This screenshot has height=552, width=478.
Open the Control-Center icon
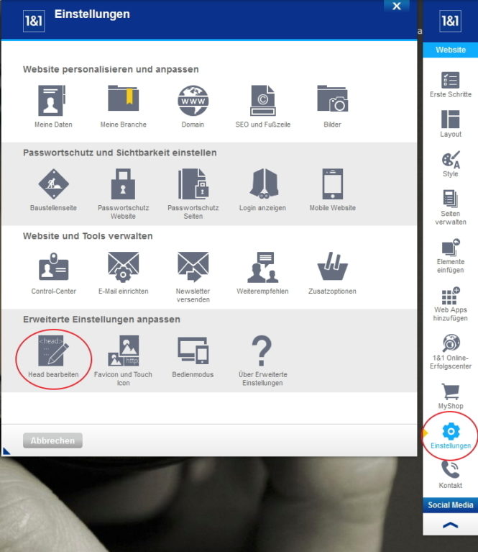click(53, 268)
